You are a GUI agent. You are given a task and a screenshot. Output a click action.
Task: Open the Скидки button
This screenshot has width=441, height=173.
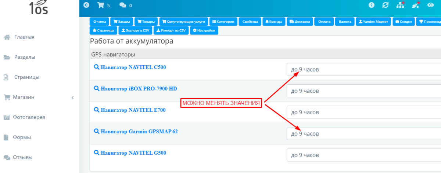pyautogui.click(x=404, y=22)
